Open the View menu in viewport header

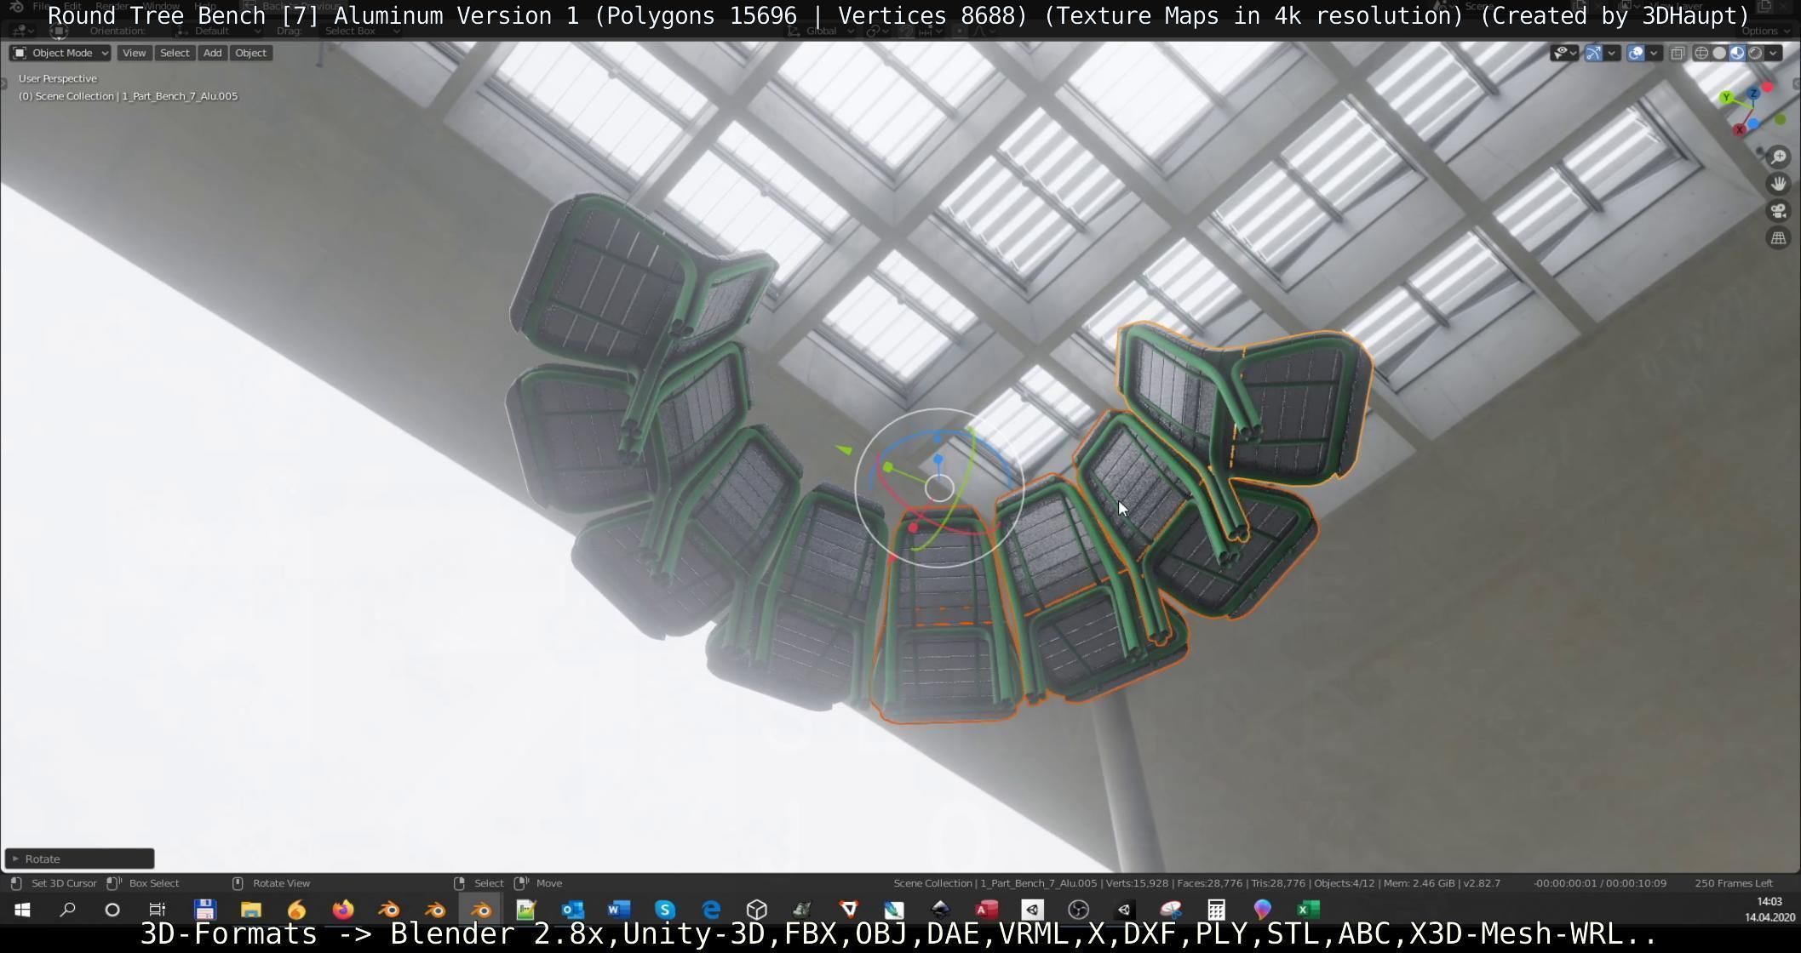tap(134, 53)
